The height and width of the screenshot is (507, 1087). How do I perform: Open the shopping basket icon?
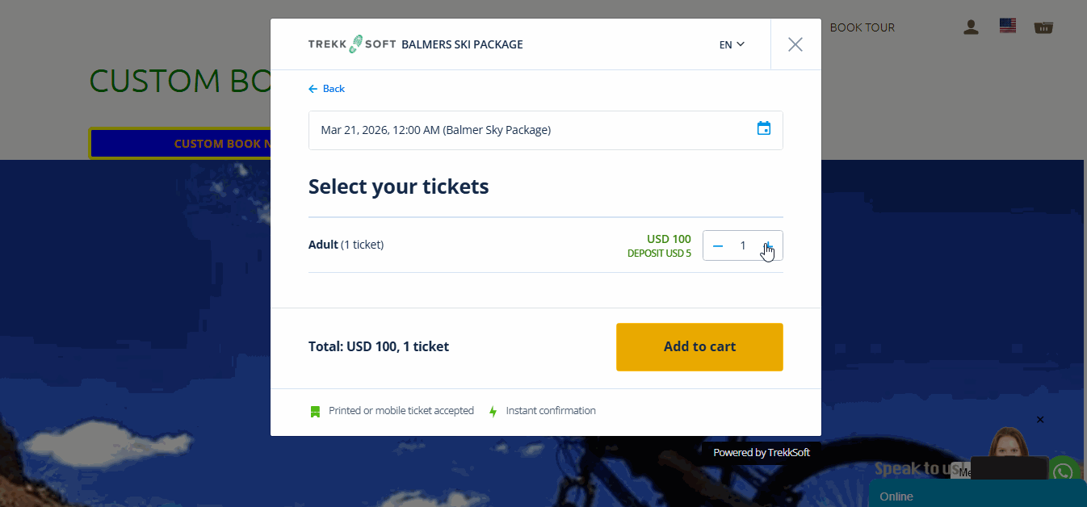click(x=1043, y=27)
